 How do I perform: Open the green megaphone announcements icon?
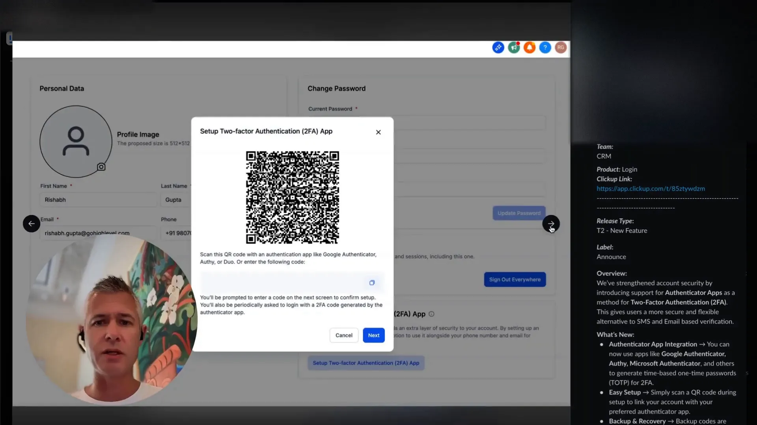point(514,48)
